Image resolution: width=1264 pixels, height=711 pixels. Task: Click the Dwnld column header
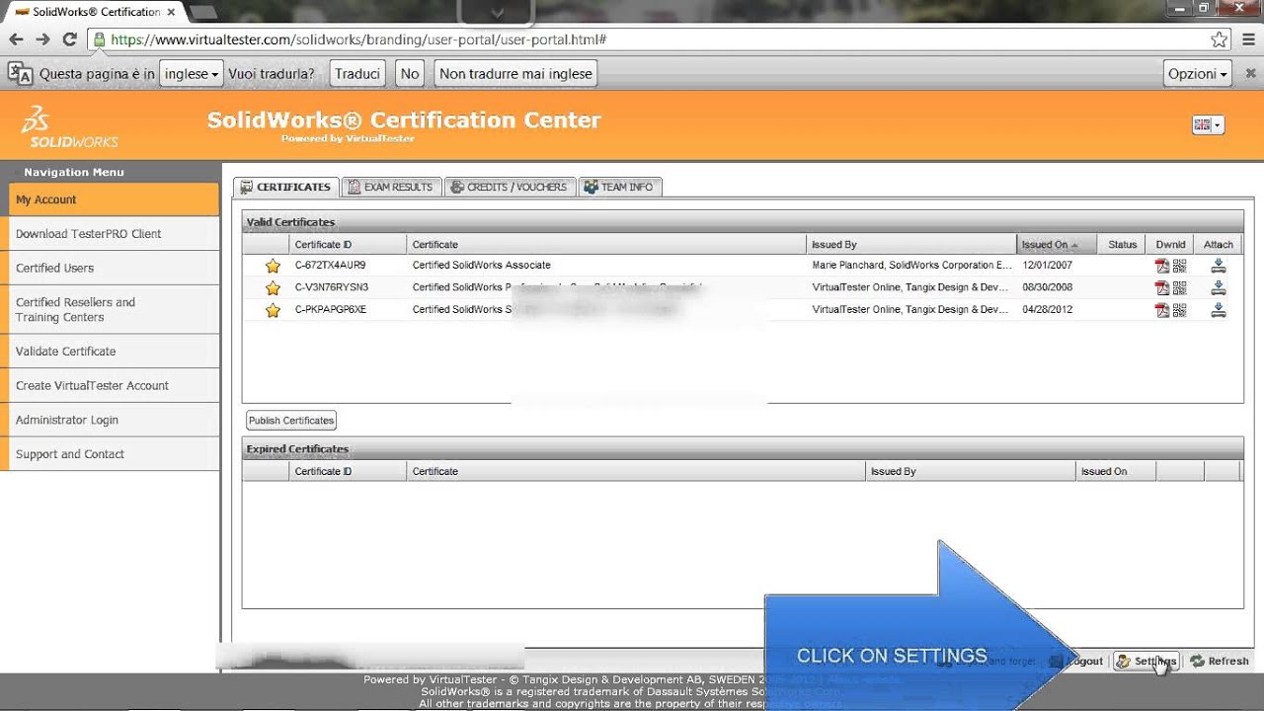pyautogui.click(x=1170, y=244)
